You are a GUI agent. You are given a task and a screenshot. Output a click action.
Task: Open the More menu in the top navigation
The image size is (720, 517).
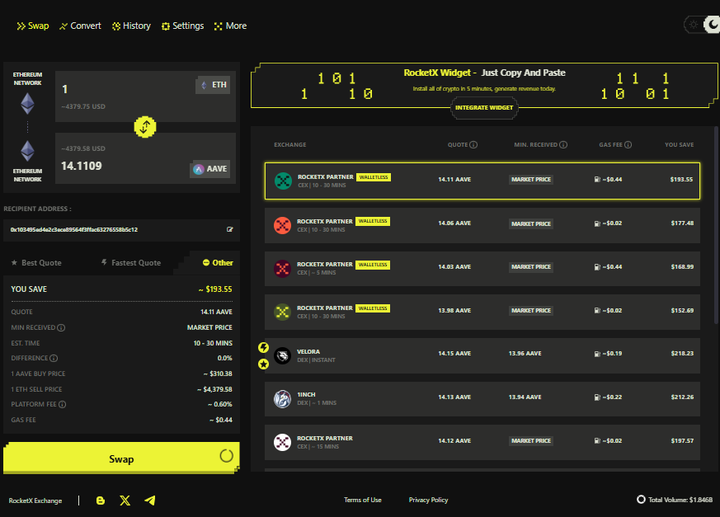pos(230,26)
